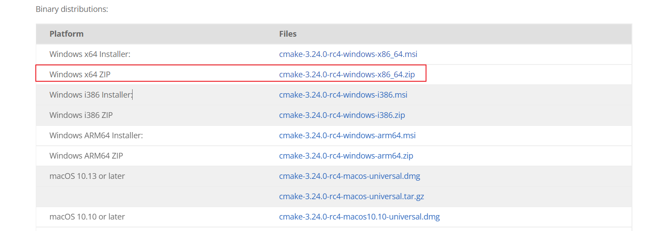Download cmake-3.24.0-rc4-windows-x86_64.msi installer
666x231 pixels.
pyautogui.click(x=348, y=54)
